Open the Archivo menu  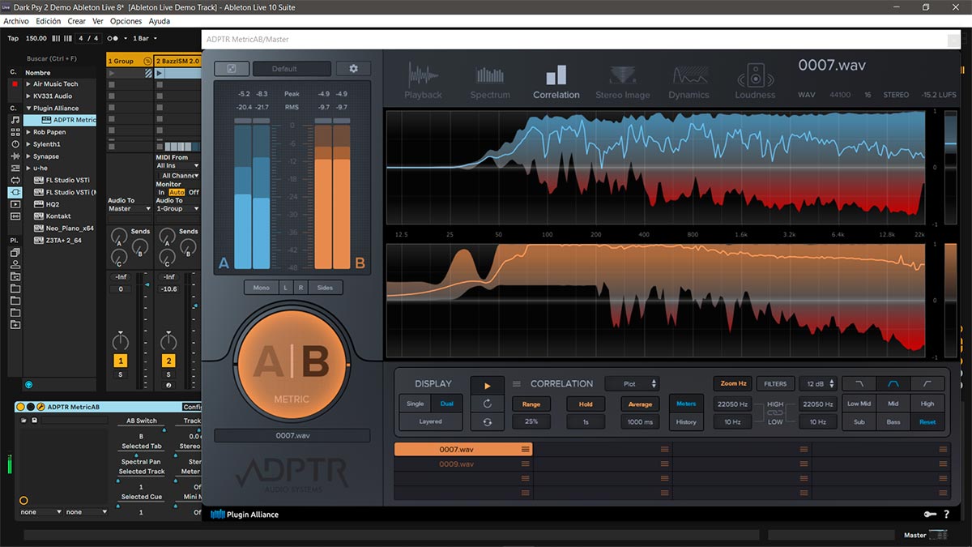pos(17,21)
